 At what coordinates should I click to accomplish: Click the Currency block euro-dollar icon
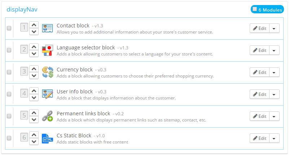[x=48, y=72]
